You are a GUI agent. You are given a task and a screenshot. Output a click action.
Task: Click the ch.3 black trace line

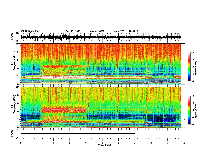[x=101, y=134]
